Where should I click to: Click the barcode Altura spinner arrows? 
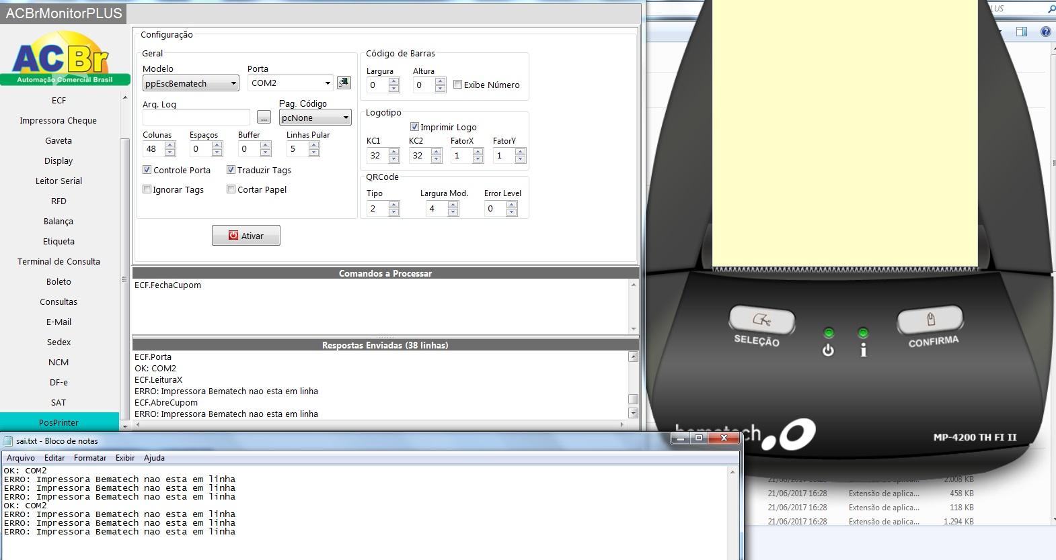click(441, 85)
